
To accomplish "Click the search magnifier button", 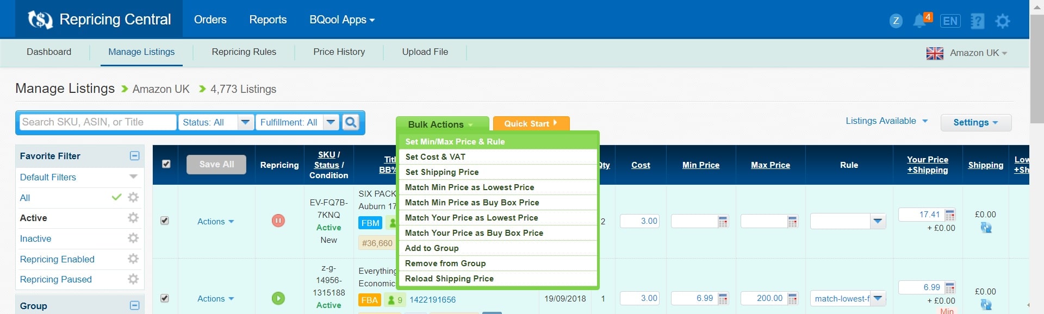I will click(x=351, y=122).
